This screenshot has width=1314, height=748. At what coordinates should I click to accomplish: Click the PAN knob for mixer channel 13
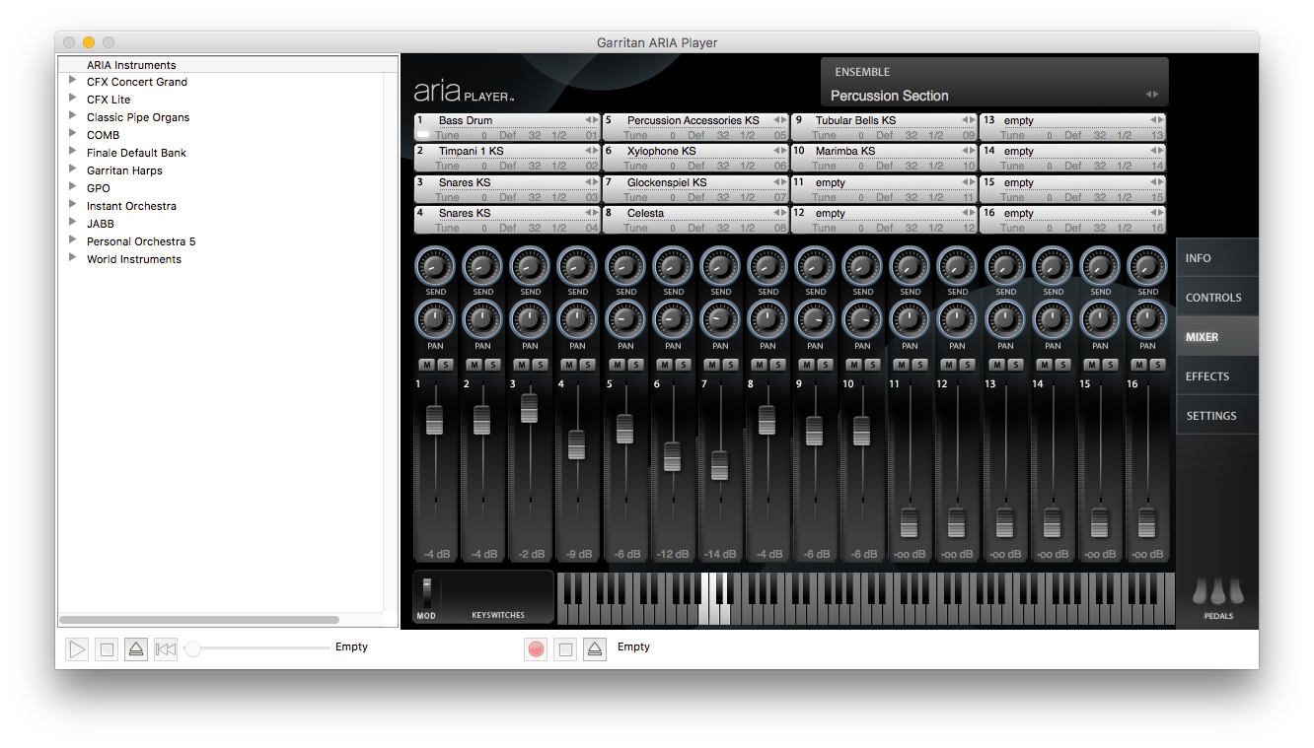[x=1005, y=320]
